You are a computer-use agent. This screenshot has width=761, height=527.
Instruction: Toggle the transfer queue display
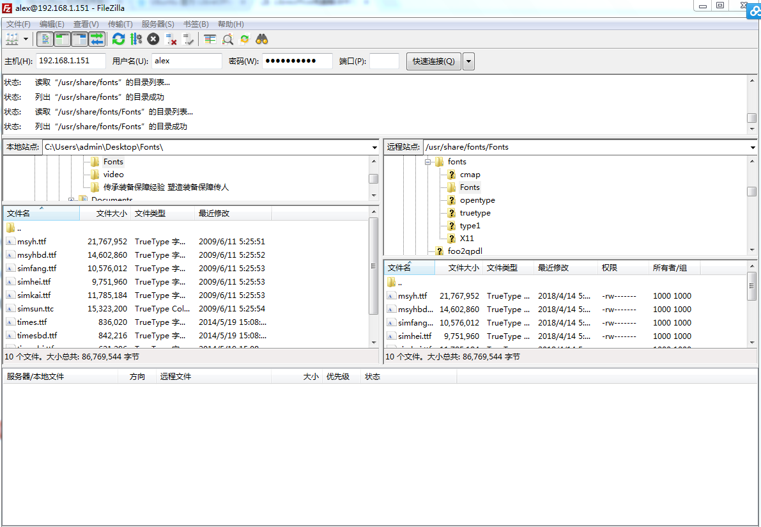click(97, 40)
